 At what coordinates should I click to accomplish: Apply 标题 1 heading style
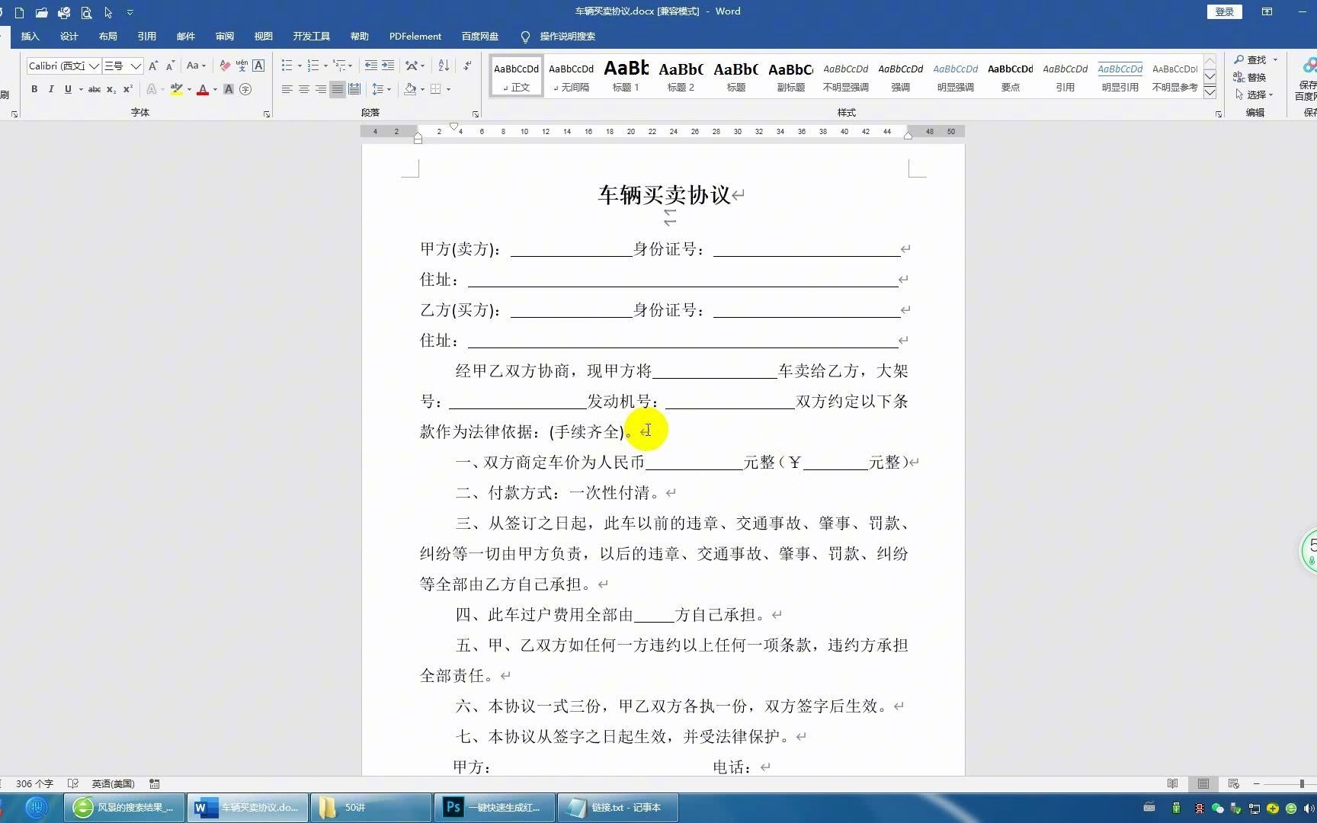(626, 75)
